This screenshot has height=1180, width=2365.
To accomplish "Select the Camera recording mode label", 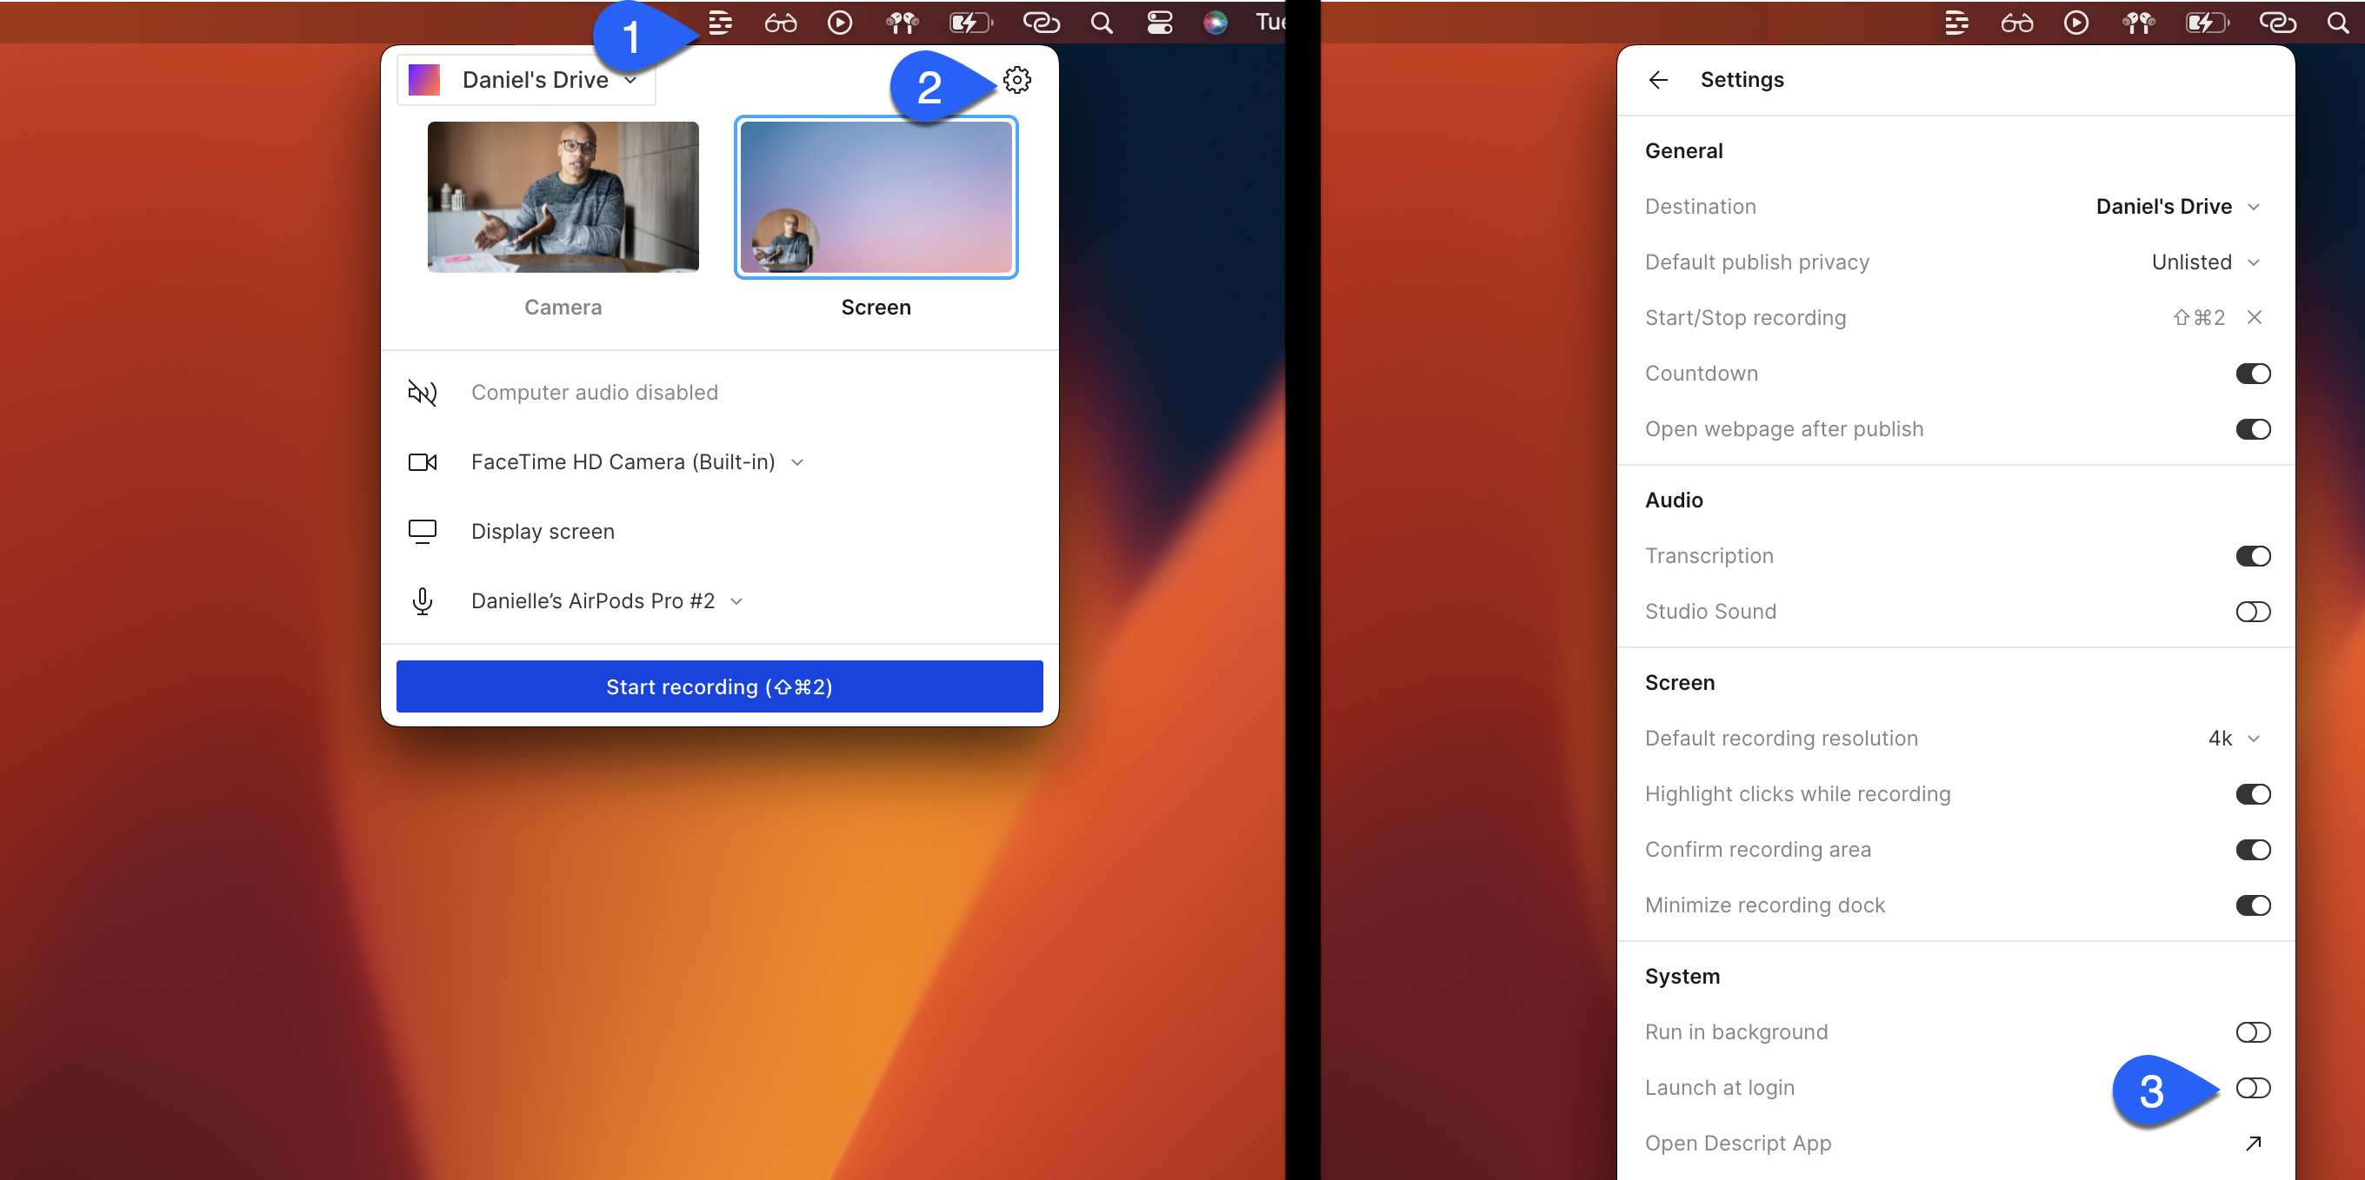I will pyautogui.click(x=563, y=308).
